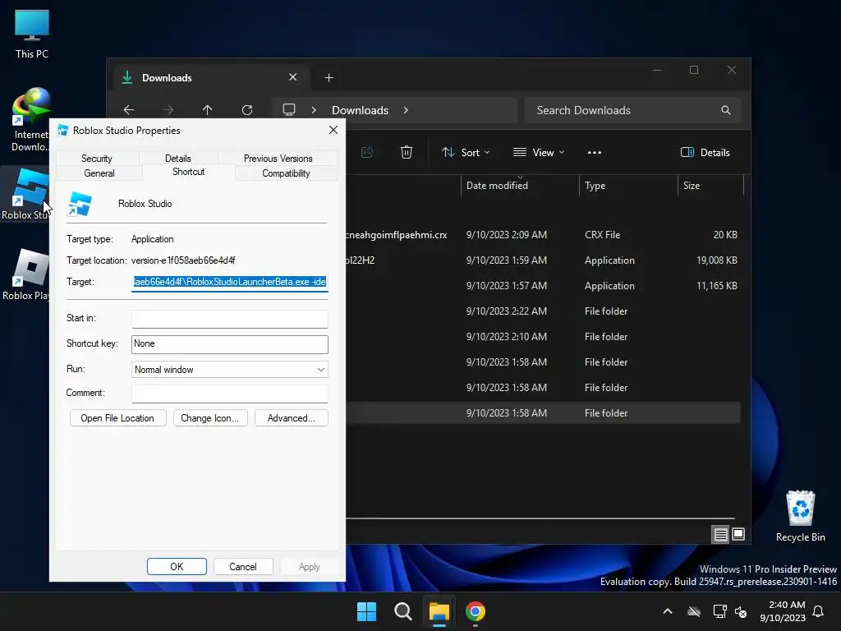841x631 pixels.
Task: Sort by Date modified column header
Action: tap(520, 185)
